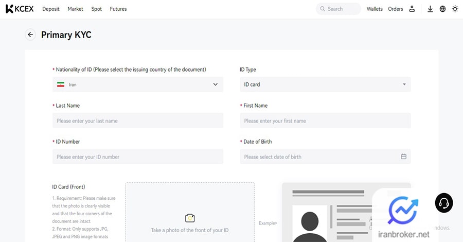Open the user profile icon
This screenshot has width=463, height=242.
(x=412, y=9)
